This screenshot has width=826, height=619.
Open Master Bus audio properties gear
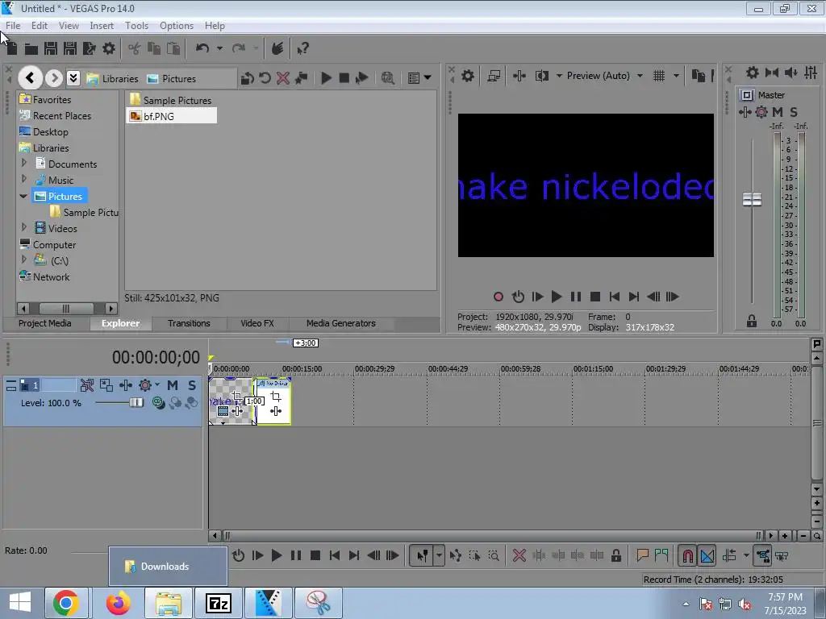pos(753,73)
